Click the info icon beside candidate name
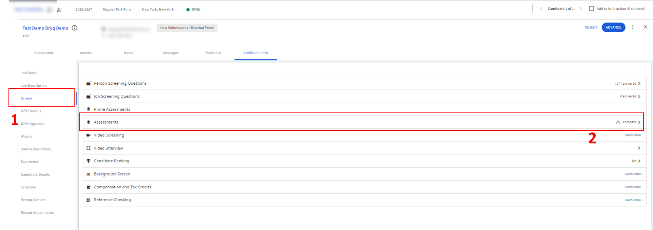This screenshot has width=653, height=230. tap(75, 28)
